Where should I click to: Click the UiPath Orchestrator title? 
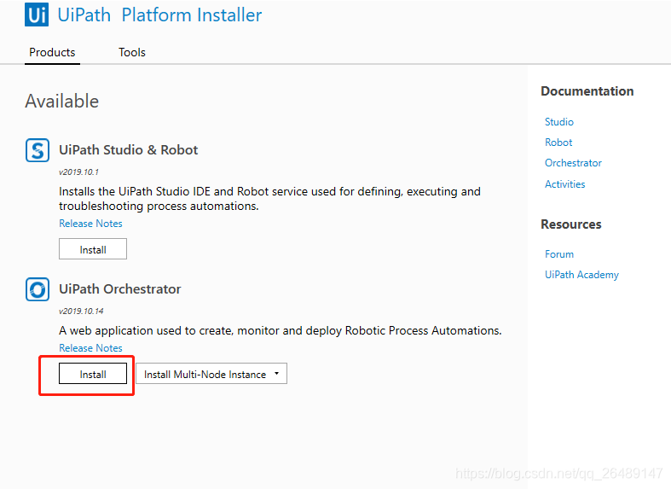point(120,289)
